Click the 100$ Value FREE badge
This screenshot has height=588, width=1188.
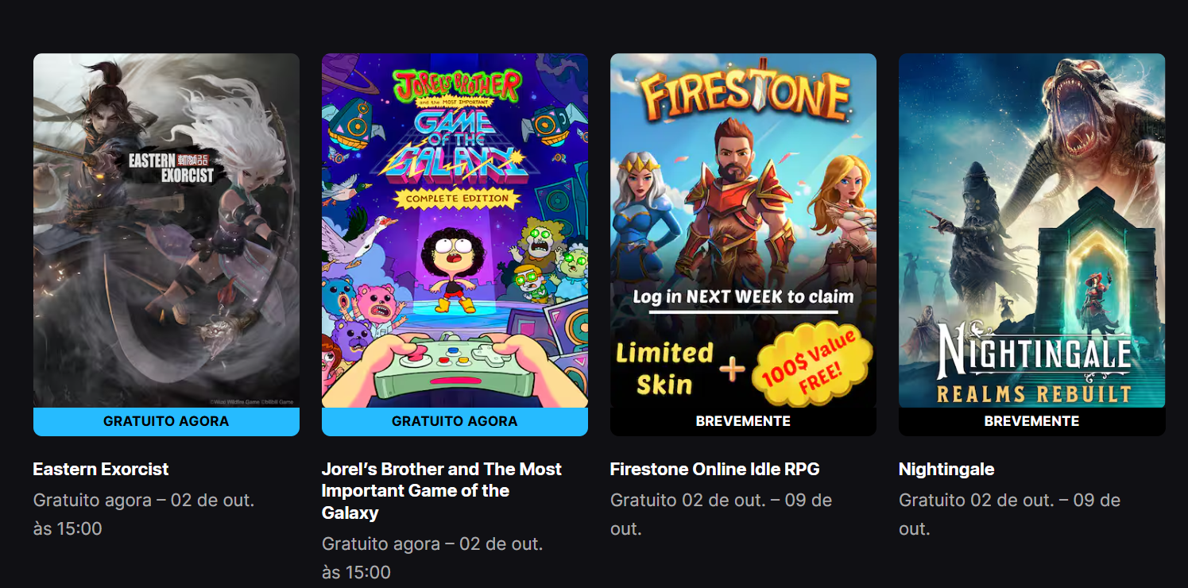click(811, 362)
